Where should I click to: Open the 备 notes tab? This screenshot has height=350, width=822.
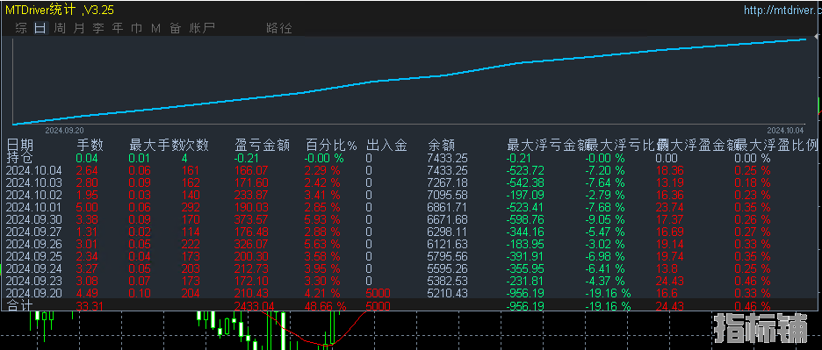point(175,28)
